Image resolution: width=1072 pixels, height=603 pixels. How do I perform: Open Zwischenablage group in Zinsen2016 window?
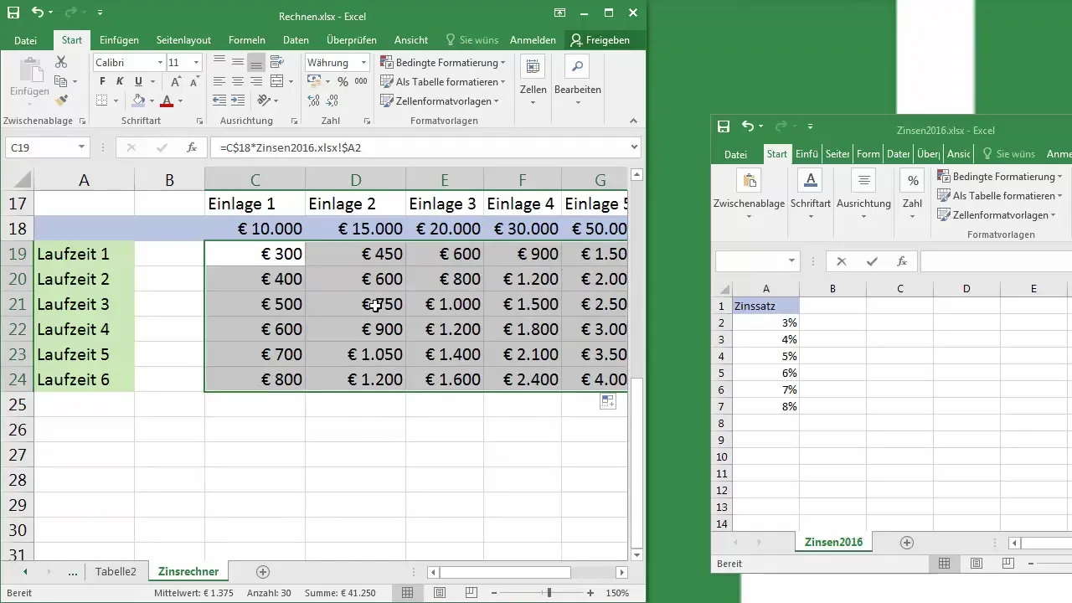(x=749, y=195)
